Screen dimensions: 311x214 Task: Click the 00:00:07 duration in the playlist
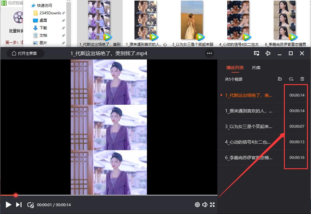(297, 126)
